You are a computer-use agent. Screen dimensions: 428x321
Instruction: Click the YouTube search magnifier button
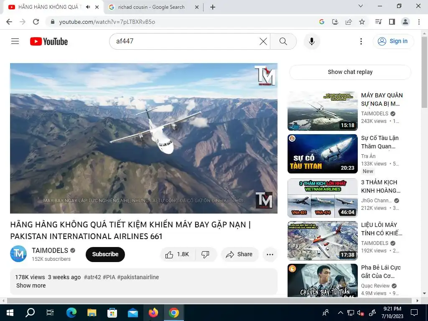click(283, 41)
